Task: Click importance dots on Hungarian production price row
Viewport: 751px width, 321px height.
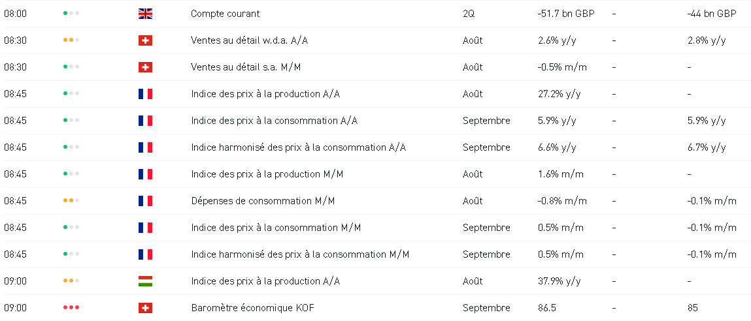Action: click(x=71, y=281)
